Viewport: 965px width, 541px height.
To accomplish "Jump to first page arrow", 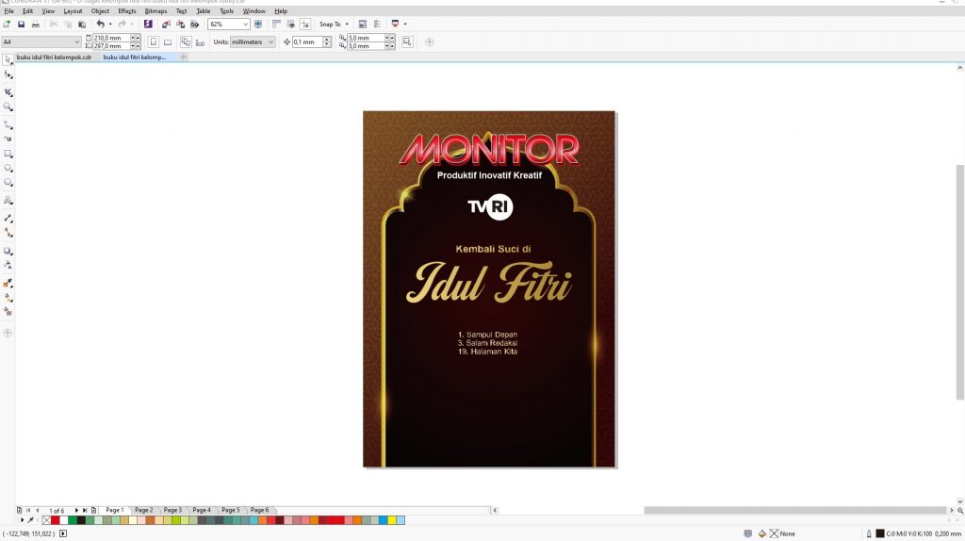I will coord(28,510).
